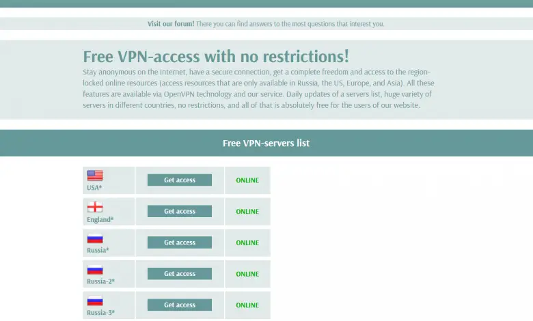Image resolution: width=533 pixels, height=321 pixels.
Task: Select the Russia-2* server label
Action: coord(101,281)
